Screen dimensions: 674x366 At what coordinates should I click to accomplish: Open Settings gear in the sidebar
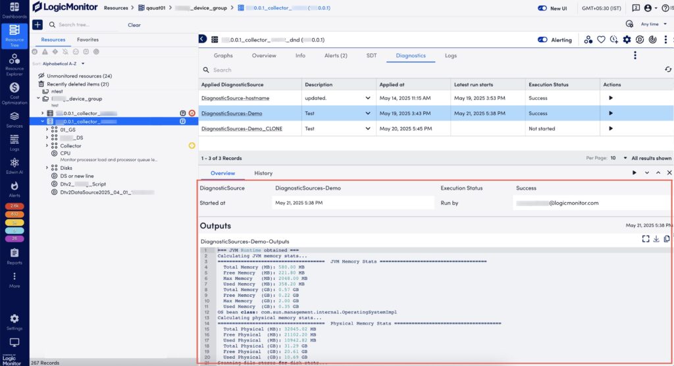point(14,322)
